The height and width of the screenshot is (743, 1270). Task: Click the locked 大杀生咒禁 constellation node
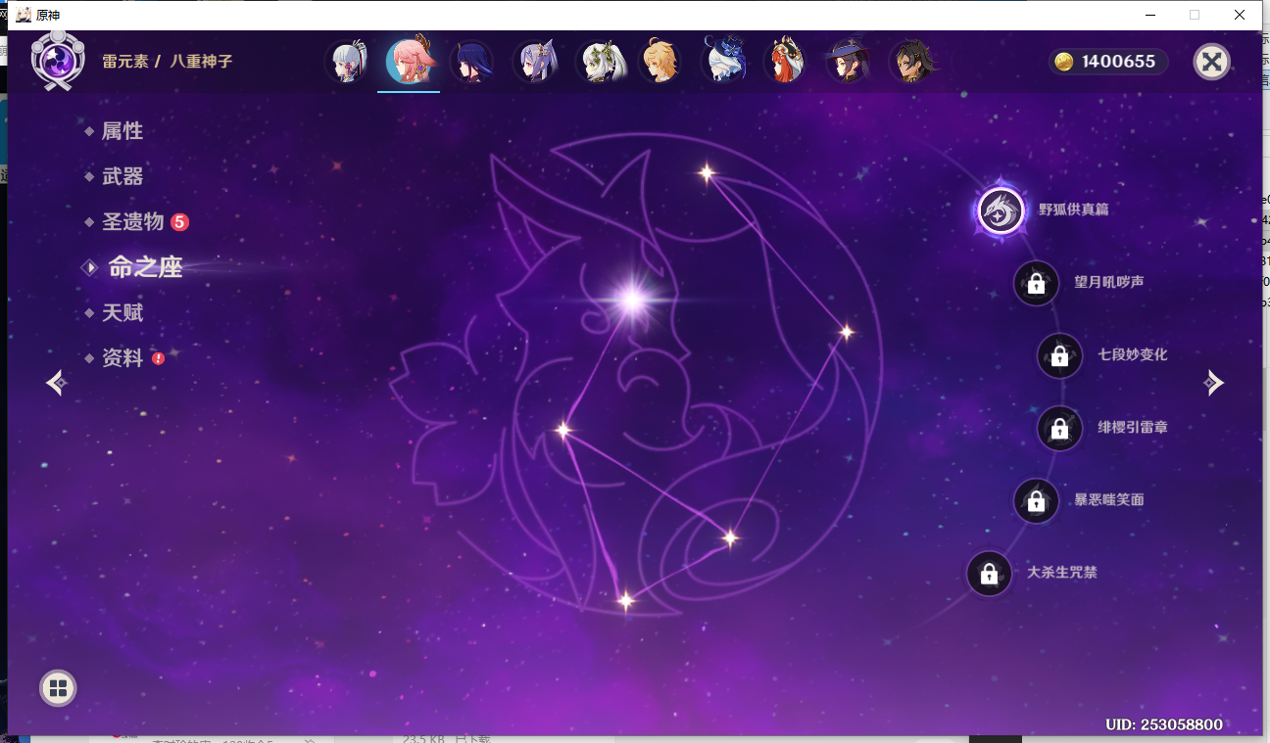[989, 574]
